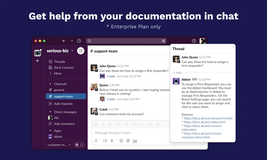Insert ordered list in composer
The width and height of the screenshot is (267, 160).
(127, 125)
